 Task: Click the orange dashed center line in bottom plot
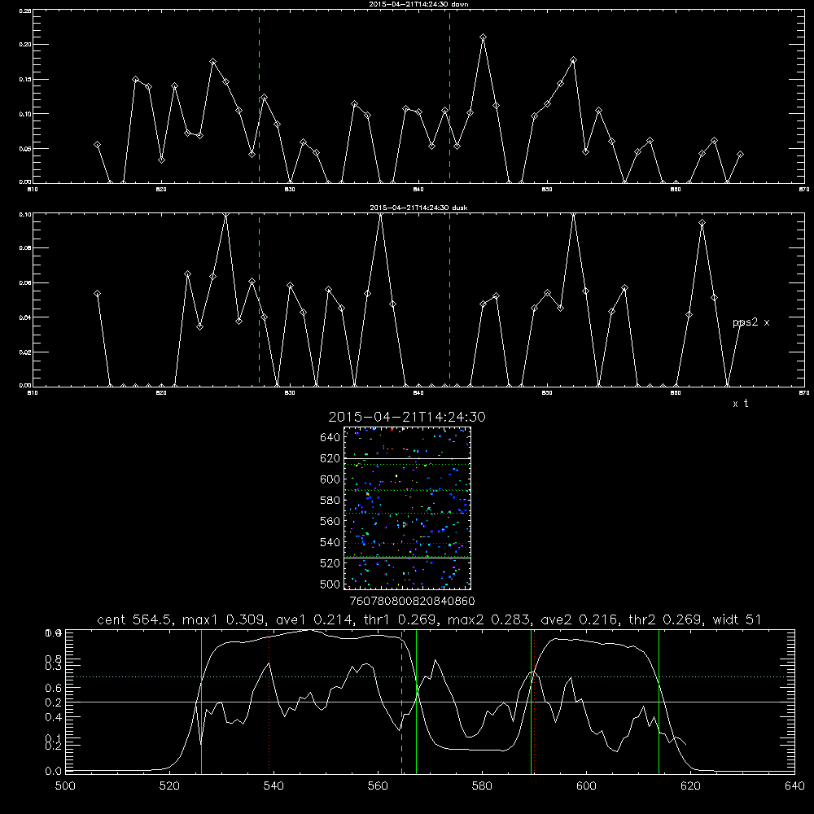402,702
